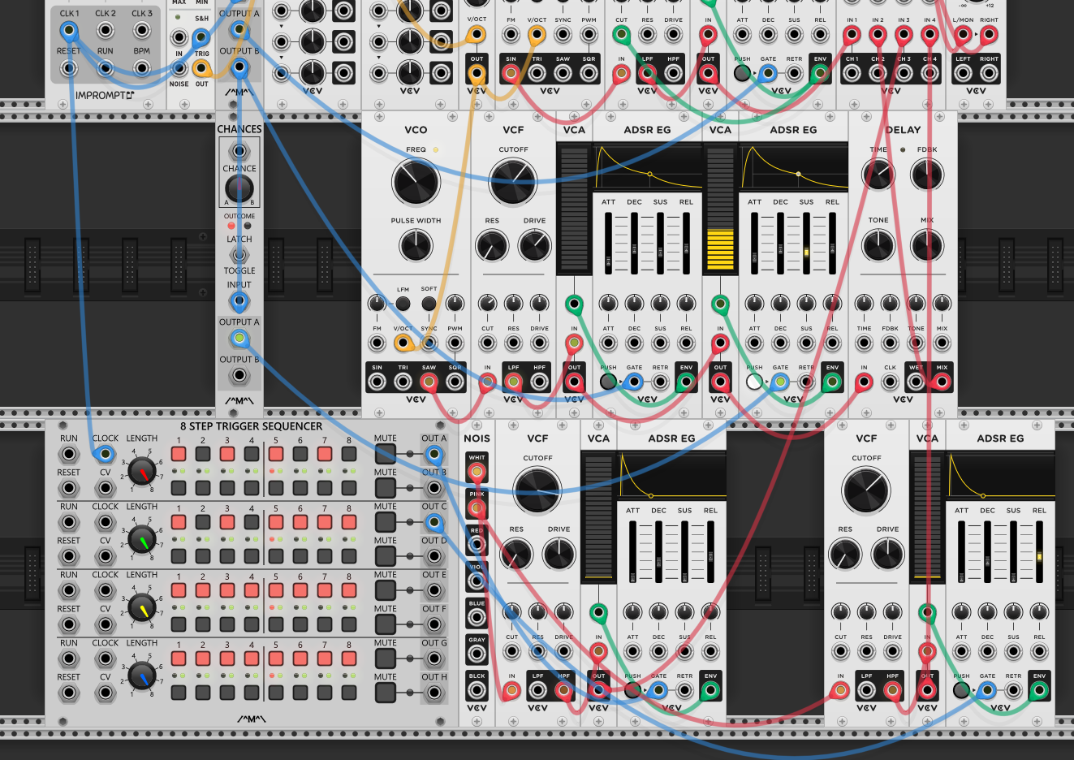1074x760 pixels.
Task: Click the mixer IN 2 jack
Action: 878,34
